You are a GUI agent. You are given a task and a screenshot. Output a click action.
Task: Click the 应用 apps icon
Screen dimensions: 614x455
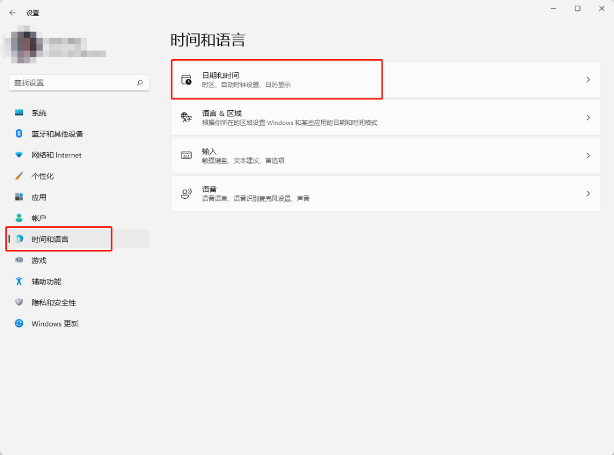pyautogui.click(x=19, y=197)
